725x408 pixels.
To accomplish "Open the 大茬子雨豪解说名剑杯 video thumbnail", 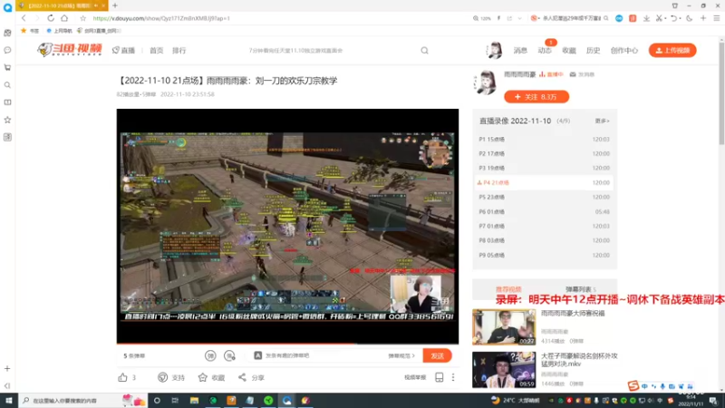I will click(504, 370).
